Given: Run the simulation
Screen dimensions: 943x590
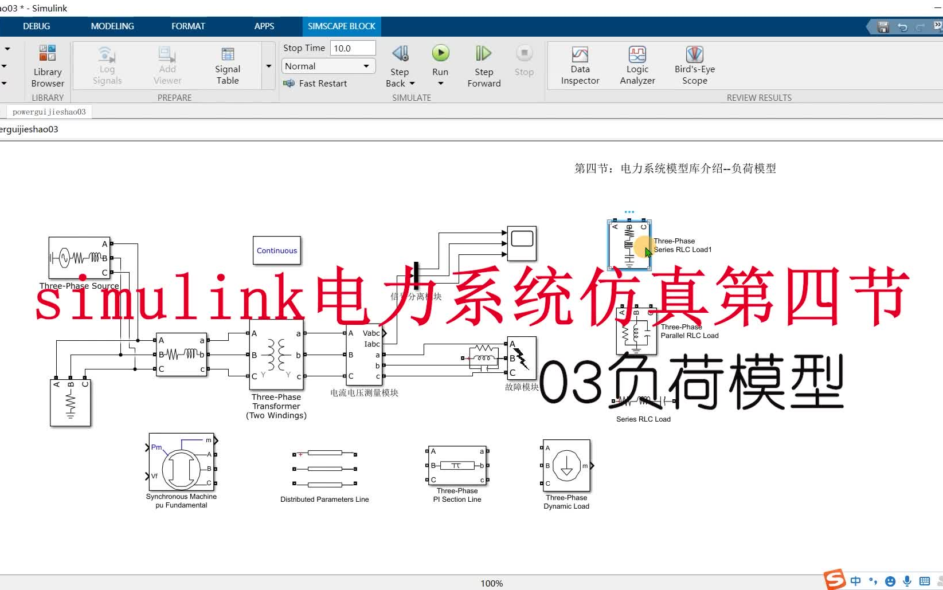Looking at the screenshot, I should pos(440,53).
